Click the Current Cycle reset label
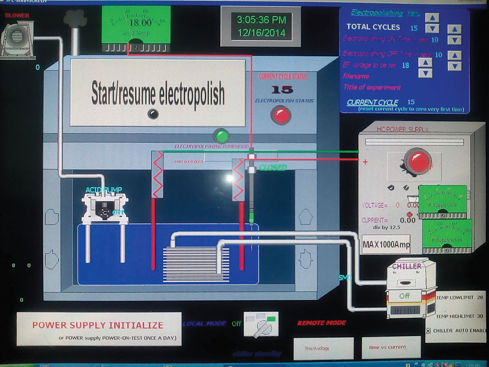Screen dimensions: 489x367 372,103
